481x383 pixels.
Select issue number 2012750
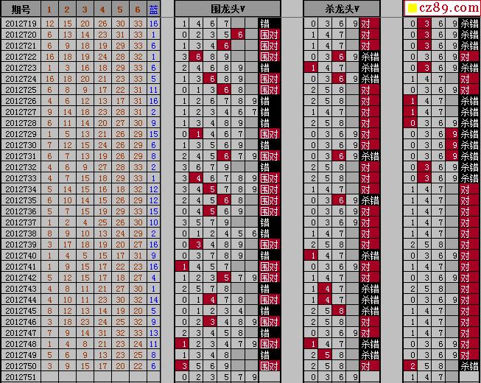click(x=21, y=366)
